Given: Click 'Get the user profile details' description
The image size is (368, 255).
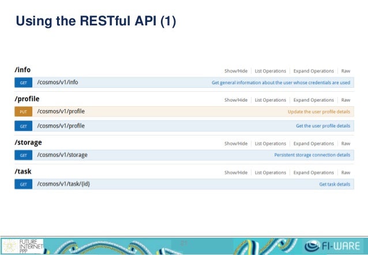Looking at the screenshot, I should [323, 126].
